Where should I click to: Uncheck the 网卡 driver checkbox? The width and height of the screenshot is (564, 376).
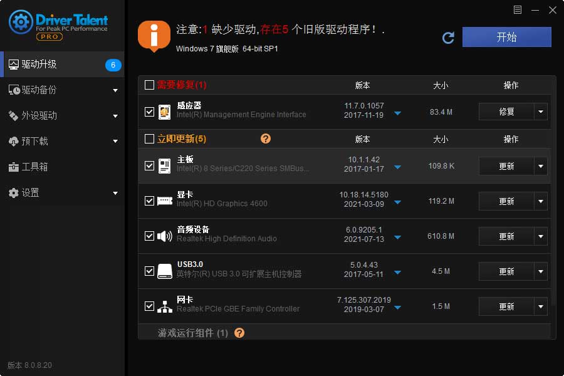click(149, 306)
